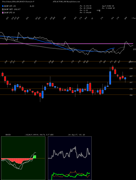Image resolution: width=136 pixels, height=180 pixels.
Task: Click the 'MACD:' panel label
Action: click(8, 135)
